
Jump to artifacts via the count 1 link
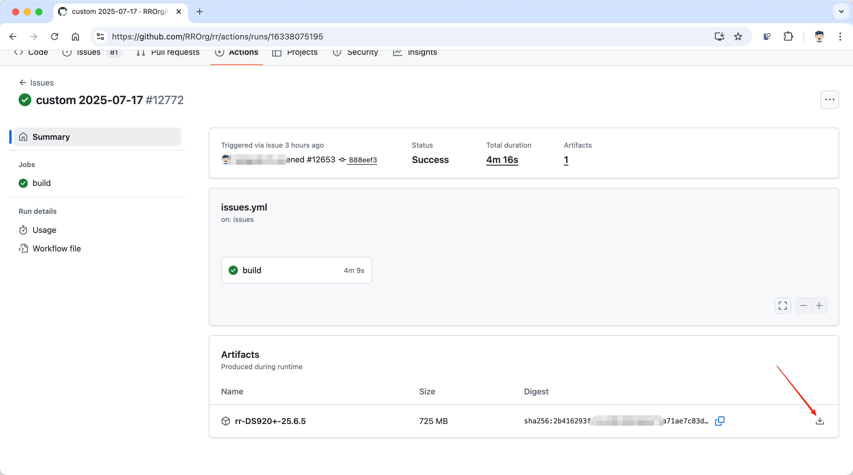(x=566, y=160)
